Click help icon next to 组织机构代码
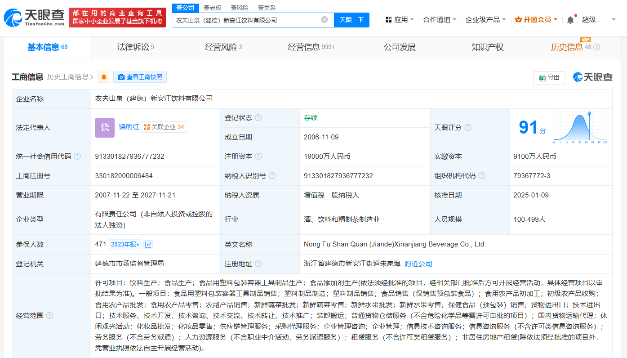 482,176
